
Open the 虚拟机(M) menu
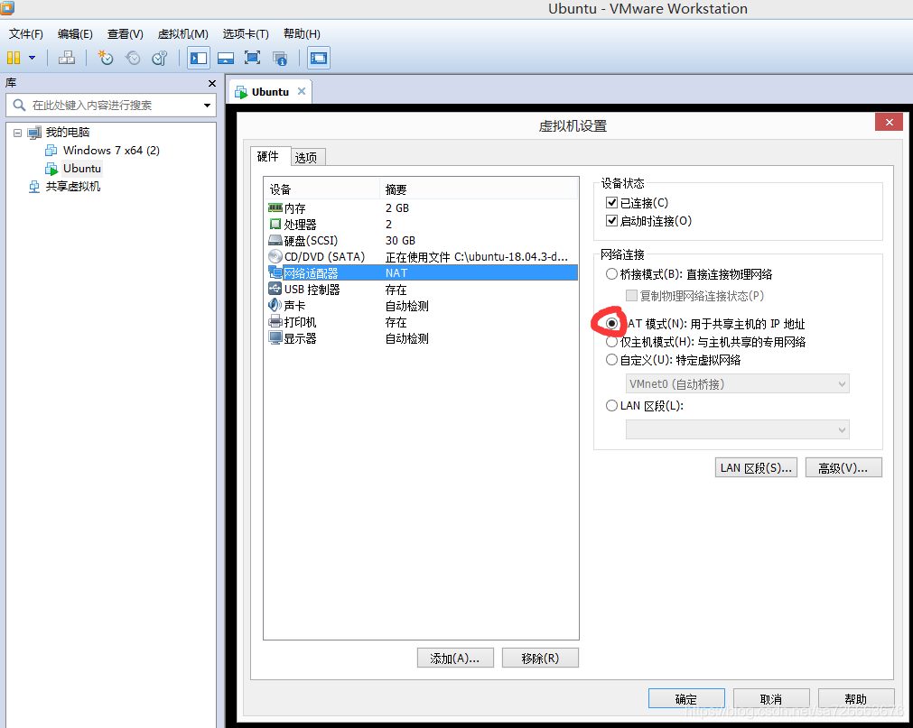182,33
